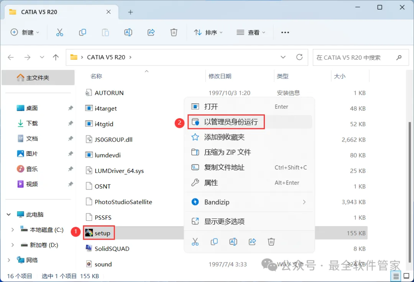Choose 打开 in the context menu
The height and width of the screenshot is (282, 414).
click(x=250, y=107)
